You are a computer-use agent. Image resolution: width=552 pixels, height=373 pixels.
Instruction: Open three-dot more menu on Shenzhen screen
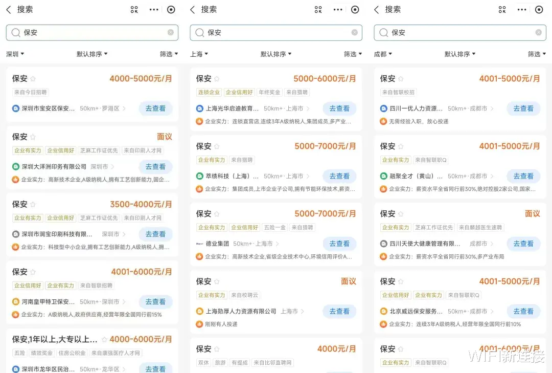pos(154,10)
